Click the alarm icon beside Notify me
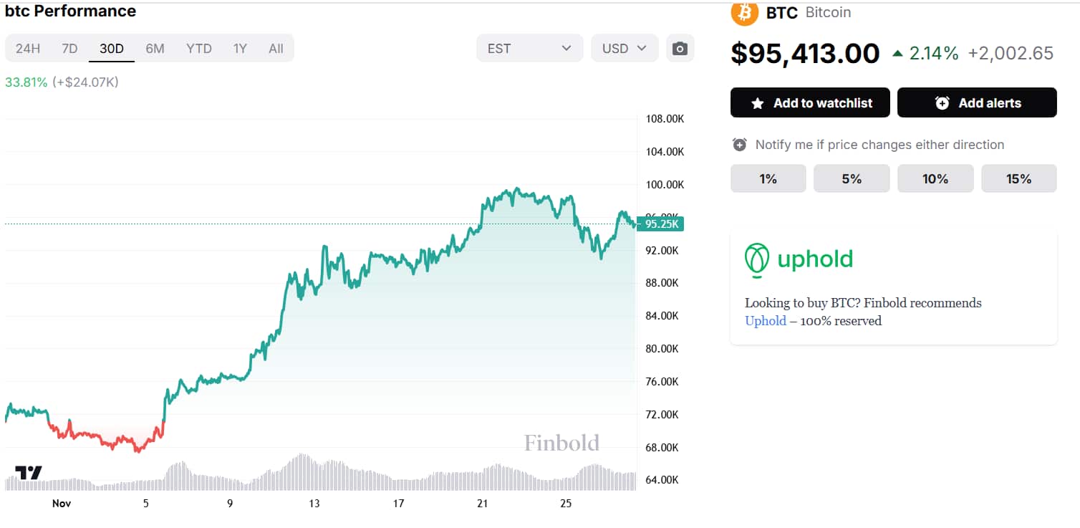The image size is (1080, 528). 740,145
